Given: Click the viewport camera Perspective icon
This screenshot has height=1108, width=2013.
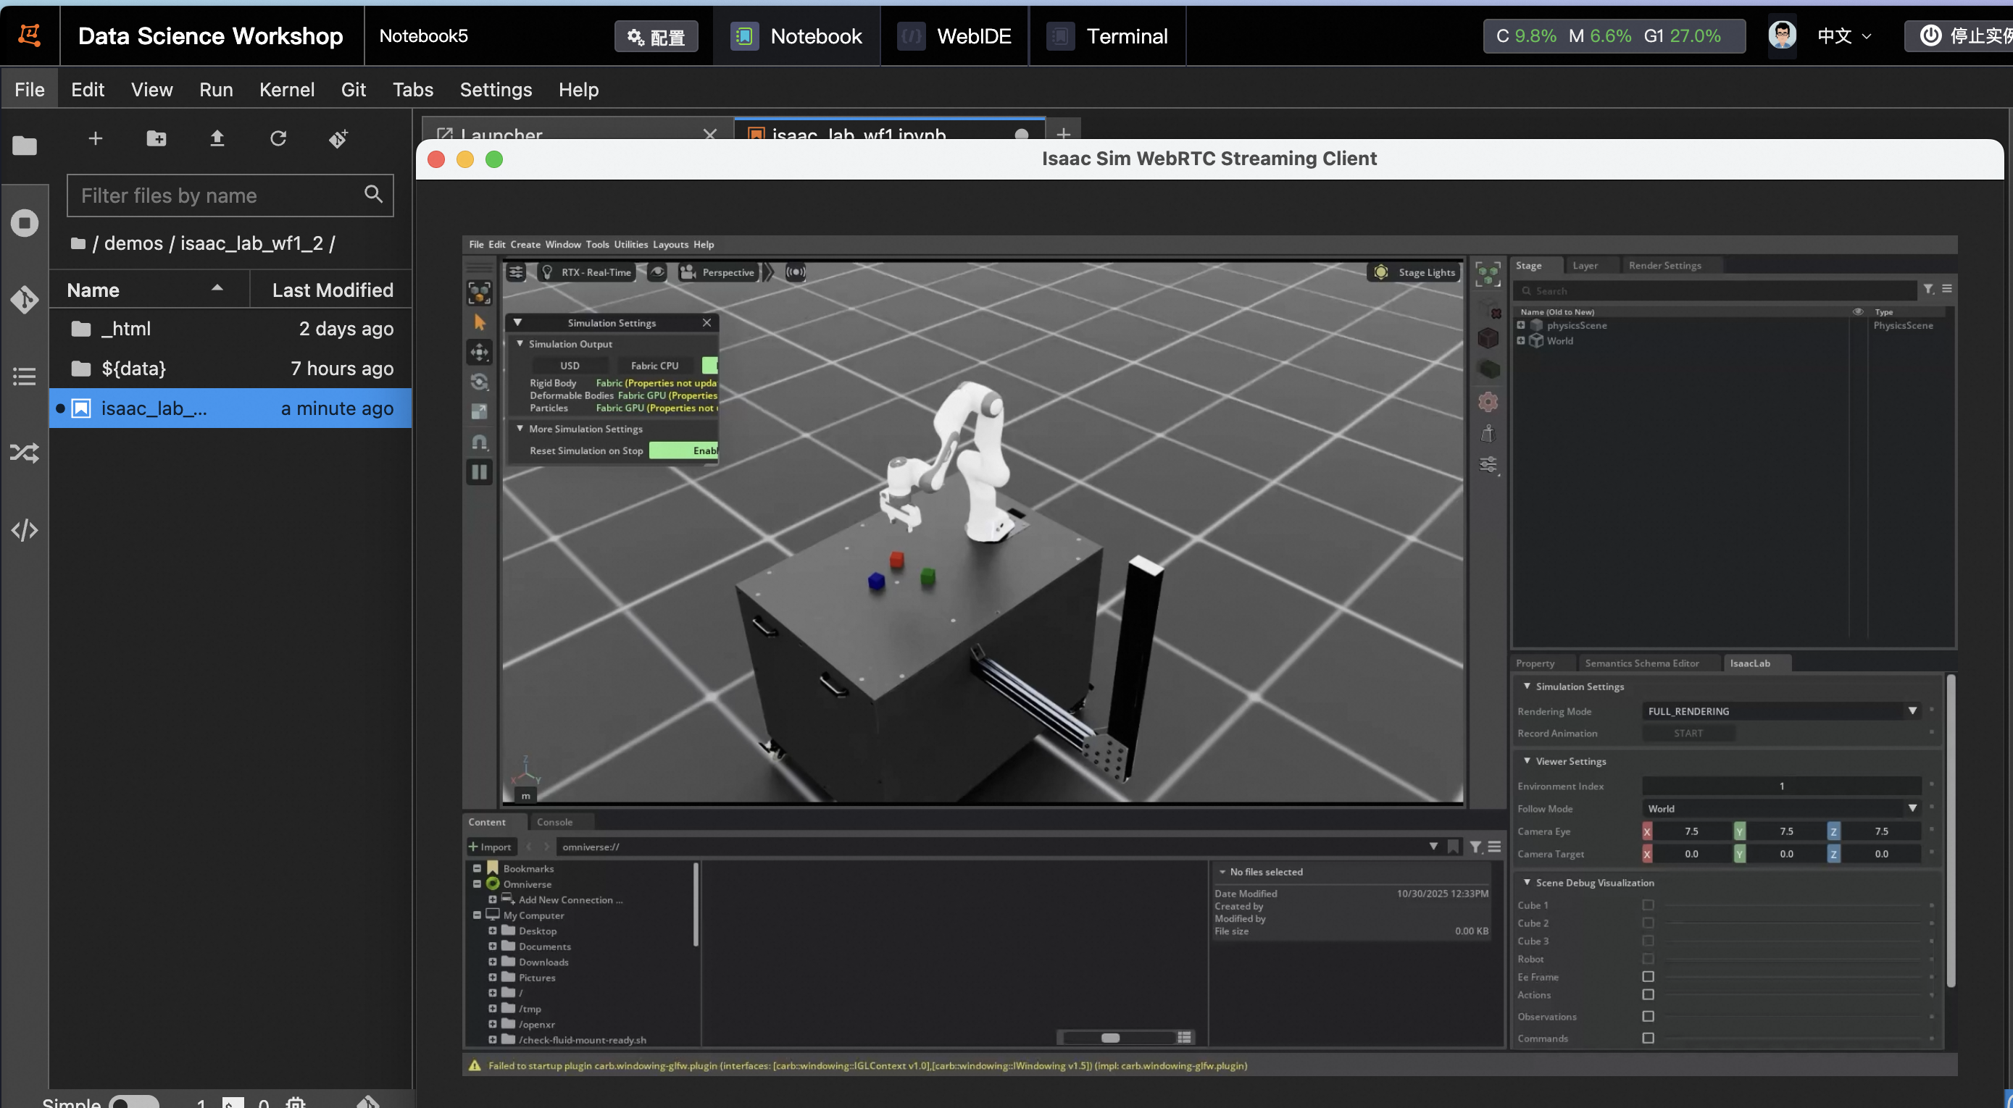Looking at the screenshot, I should 688,272.
